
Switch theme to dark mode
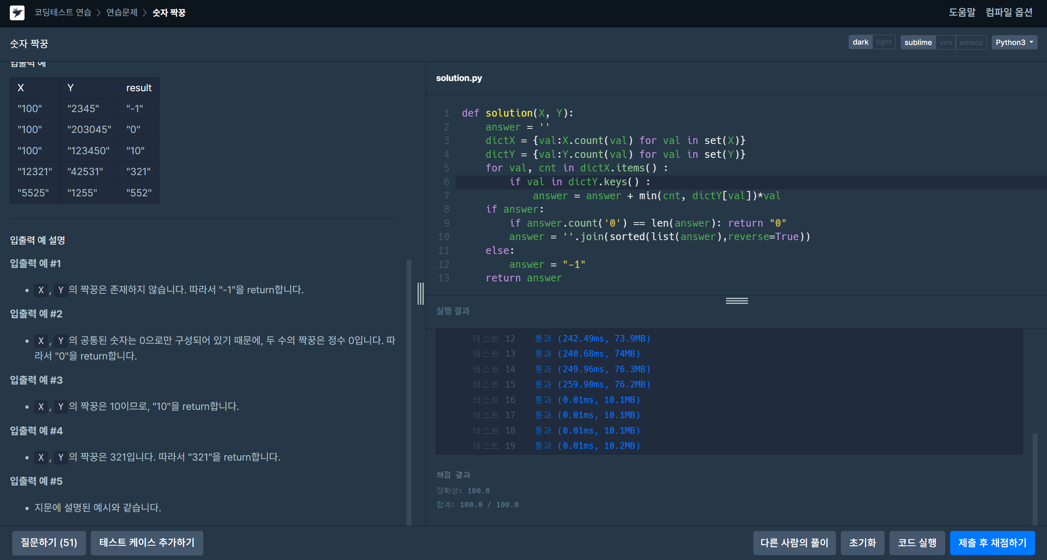tap(860, 42)
